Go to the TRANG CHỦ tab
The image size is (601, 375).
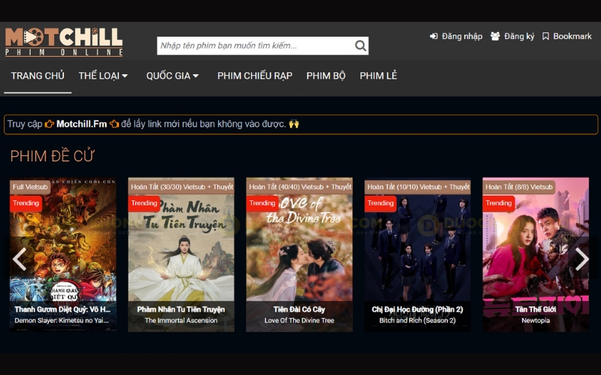tap(38, 76)
